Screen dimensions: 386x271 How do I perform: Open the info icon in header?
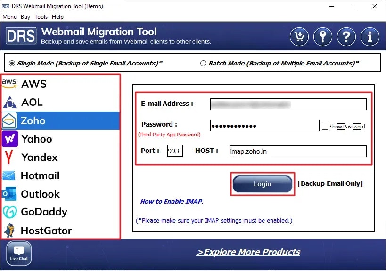click(370, 37)
